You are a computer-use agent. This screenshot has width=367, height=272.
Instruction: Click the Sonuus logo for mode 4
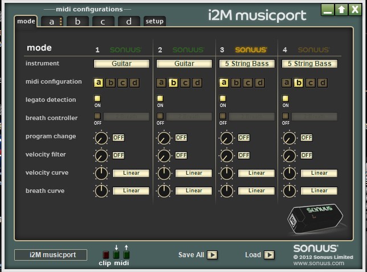(313, 50)
